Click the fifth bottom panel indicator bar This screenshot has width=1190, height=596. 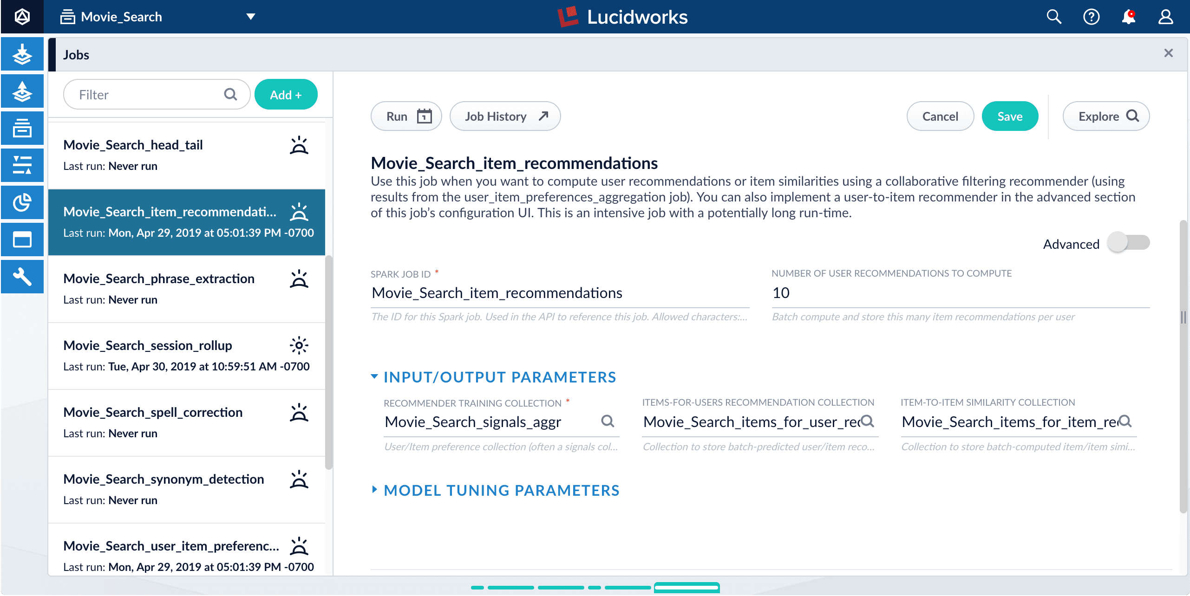click(x=628, y=588)
